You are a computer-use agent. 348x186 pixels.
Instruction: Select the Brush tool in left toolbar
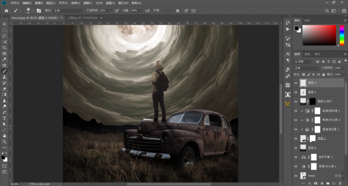(4, 71)
